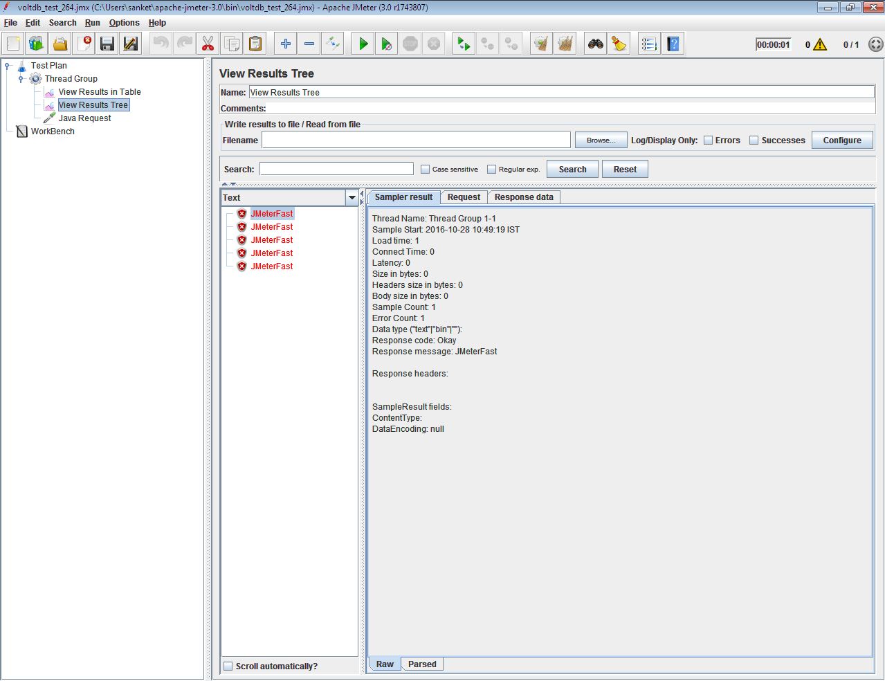The width and height of the screenshot is (885, 681).
Task: Start the test with green play icon
Action: 363,44
